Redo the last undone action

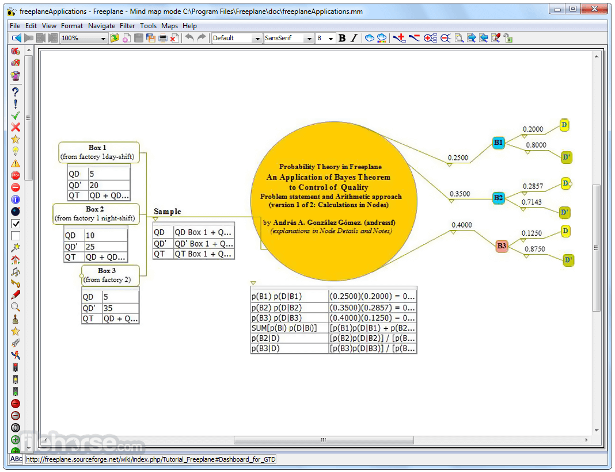(201, 37)
